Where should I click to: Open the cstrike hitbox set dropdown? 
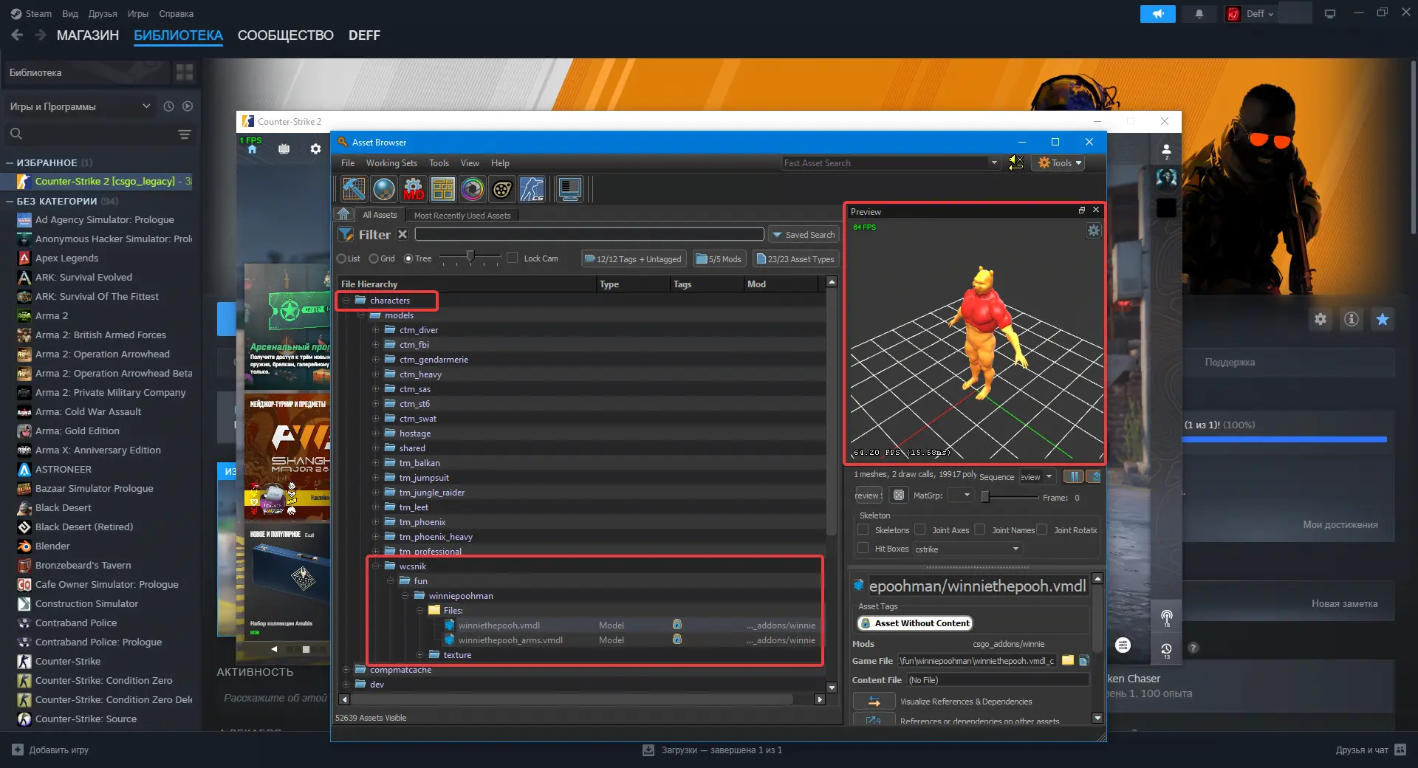click(967, 549)
